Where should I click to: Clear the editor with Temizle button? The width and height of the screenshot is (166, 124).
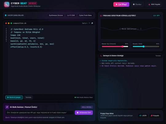[x=28, y=97]
